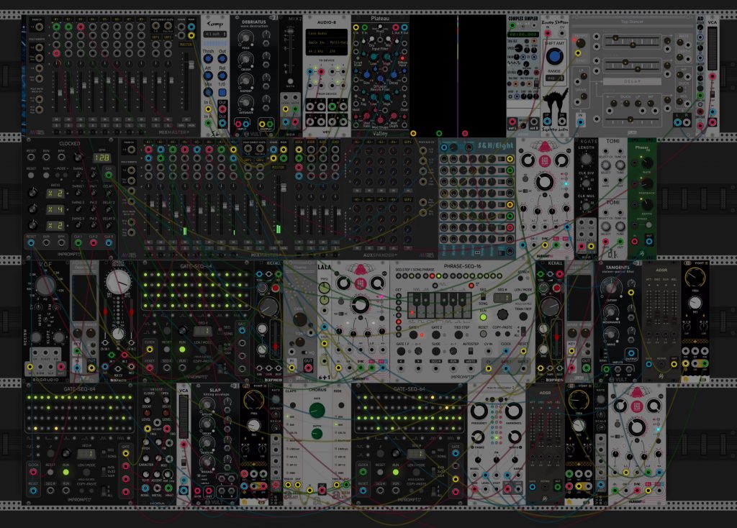Image resolution: width=737 pixels, height=528 pixels.
Task: Click the RESONANCE knob on the Tangents filter
Action: coord(610,311)
